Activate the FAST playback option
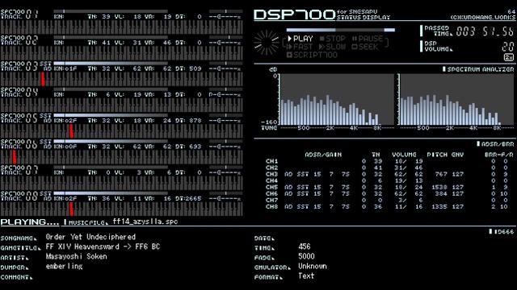517x290 pixels. (301, 47)
